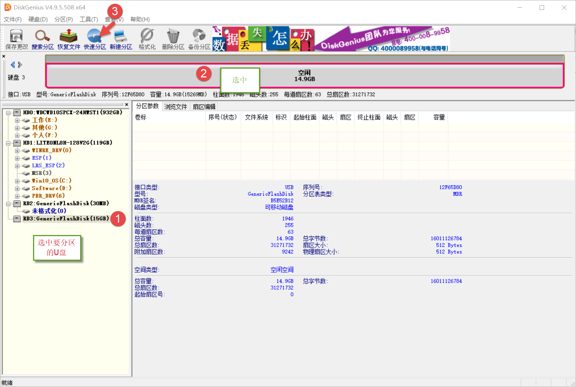The height and width of the screenshot is (387, 576).
Task: Open the 工具(T) menu
Action: click(89, 19)
